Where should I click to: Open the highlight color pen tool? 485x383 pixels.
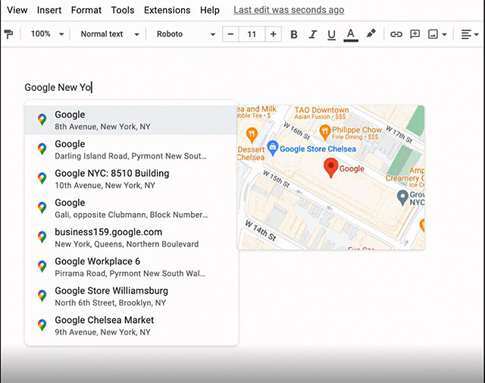(x=371, y=33)
